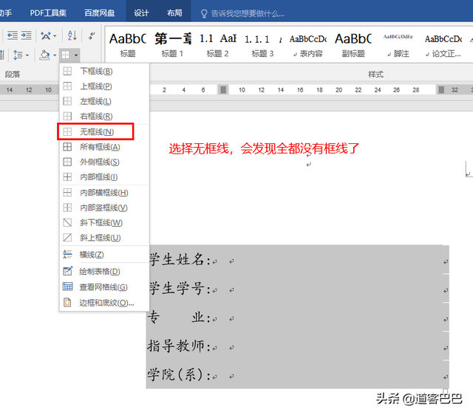473x415 pixels.
Task: Click the ruler column marker near 10
Action: pos(223,89)
